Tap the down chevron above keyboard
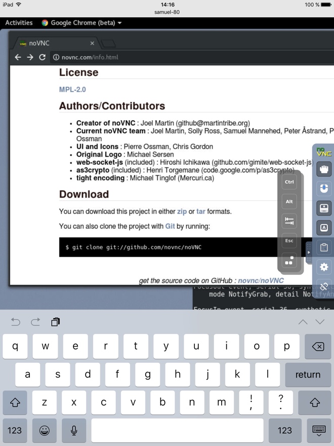Image resolution: width=334 pixels, height=446 pixels. (x=320, y=322)
